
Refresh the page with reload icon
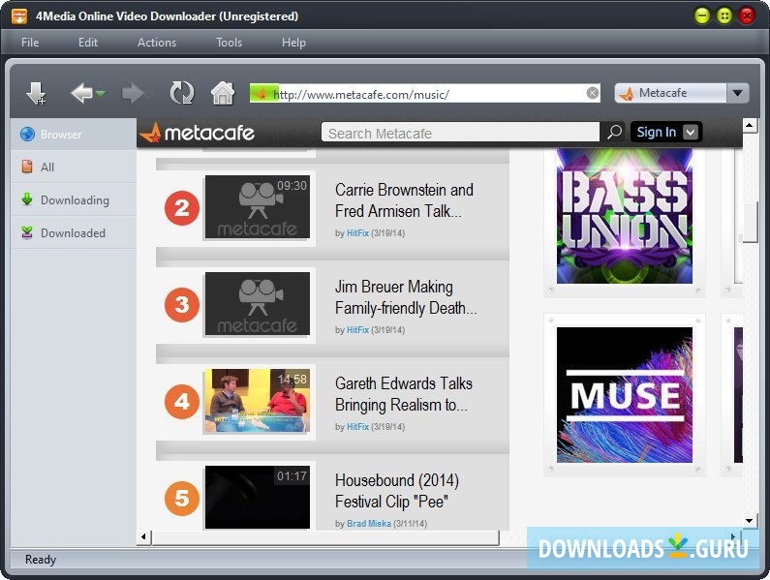point(182,93)
